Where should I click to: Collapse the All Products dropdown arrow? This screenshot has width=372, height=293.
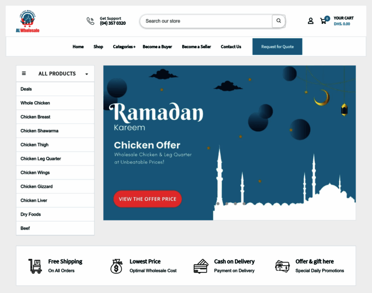(87, 74)
